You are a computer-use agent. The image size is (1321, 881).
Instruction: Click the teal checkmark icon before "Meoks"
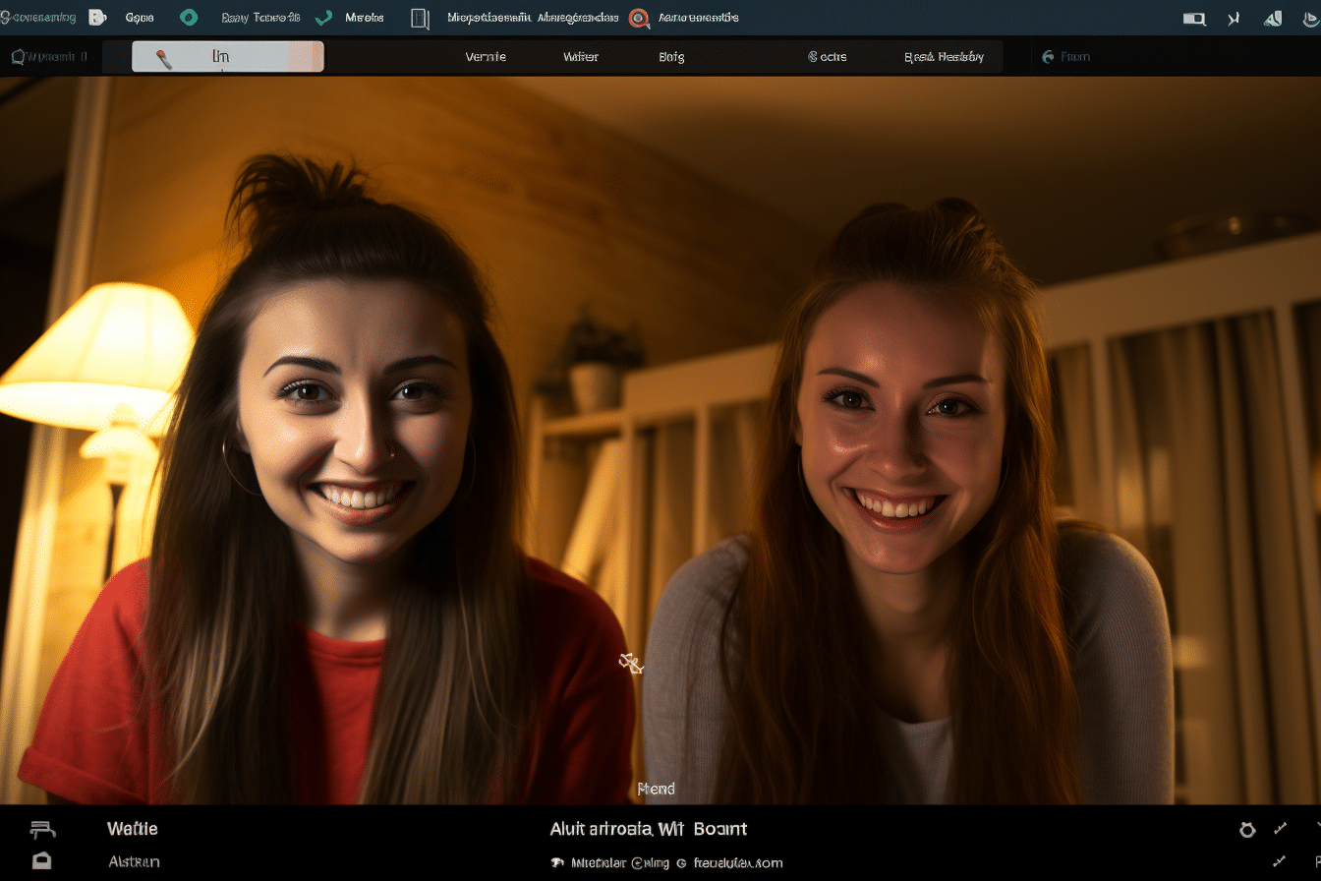pos(323,18)
